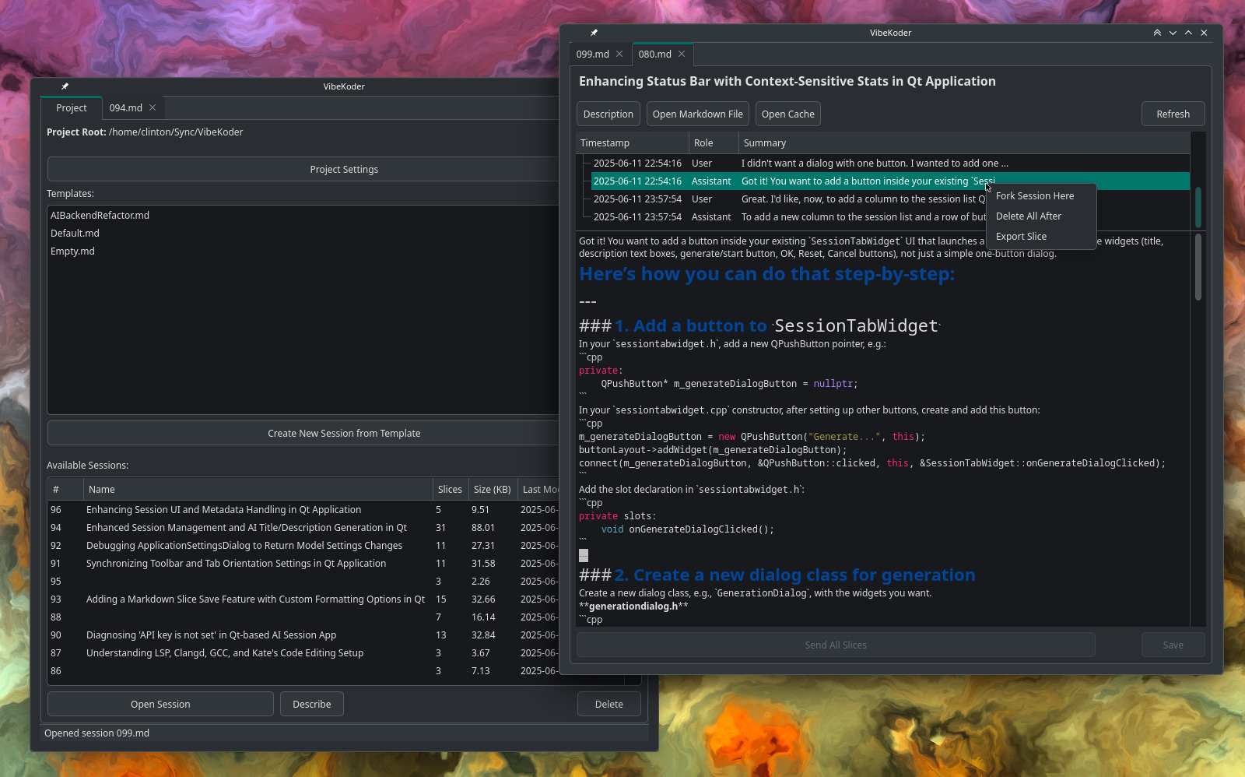Click the untitled session row numbered 88
Image resolution: width=1245 pixels, height=777 pixels.
pos(303,617)
